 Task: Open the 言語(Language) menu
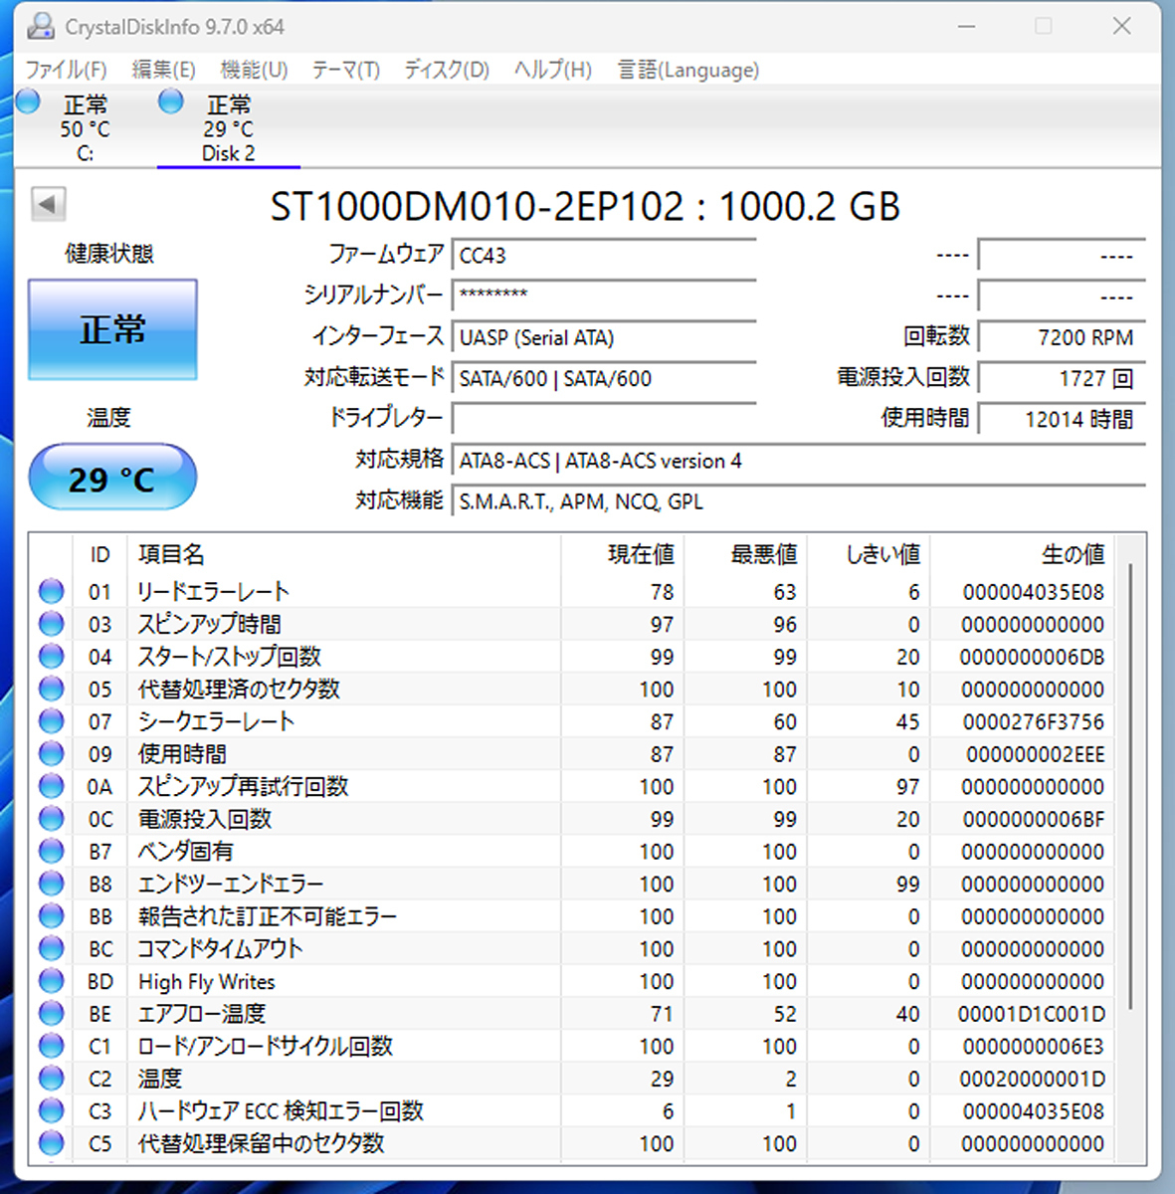coord(688,70)
